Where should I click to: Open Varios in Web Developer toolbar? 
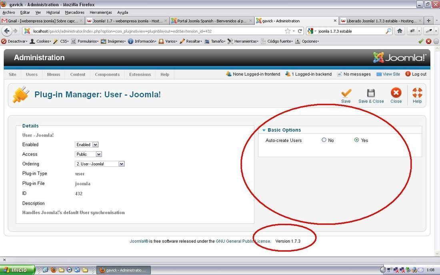(x=168, y=41)
